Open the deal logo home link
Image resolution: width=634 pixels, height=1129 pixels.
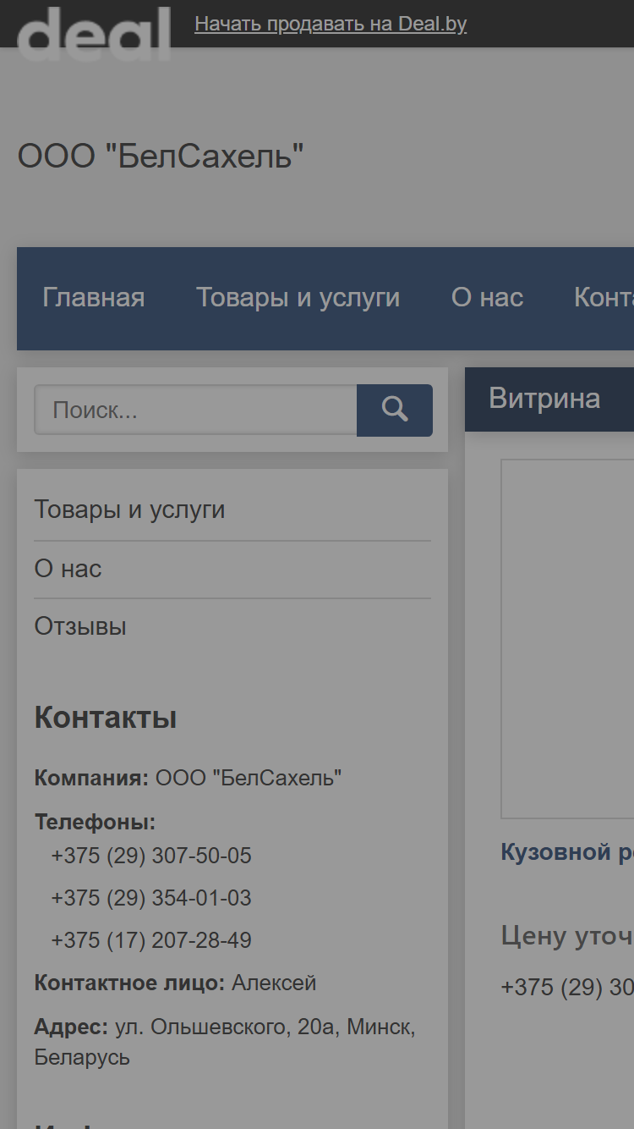click(x=94, y=34)
